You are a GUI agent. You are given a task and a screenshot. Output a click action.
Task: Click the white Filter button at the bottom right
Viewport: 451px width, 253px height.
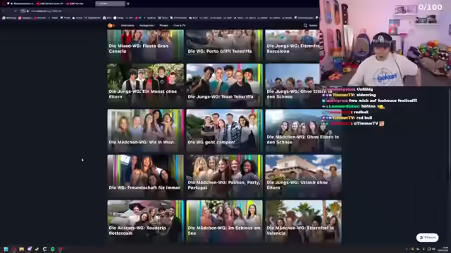(x=428, y=238)
